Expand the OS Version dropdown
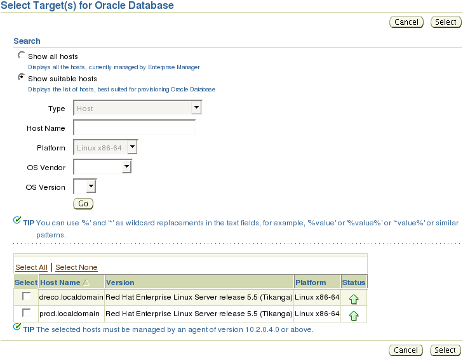Image resolution: width=463 pixels, height=358 pixels. pos(84,186)
